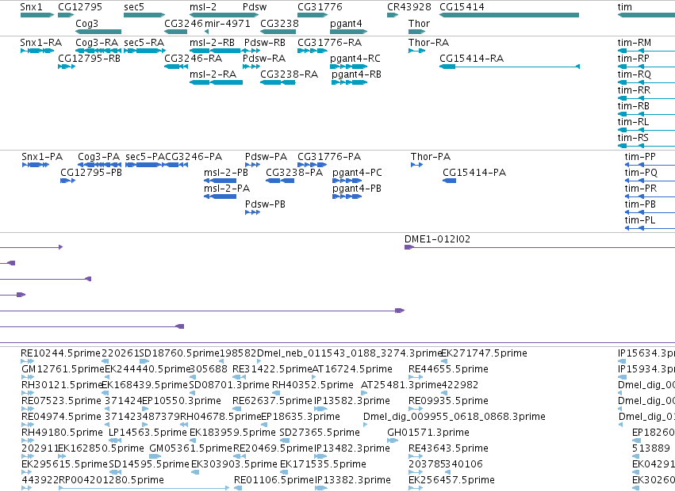Viewport: 675px width, 492px height.
Task: Click the CG15414-PA protein label
Action: 474,173
